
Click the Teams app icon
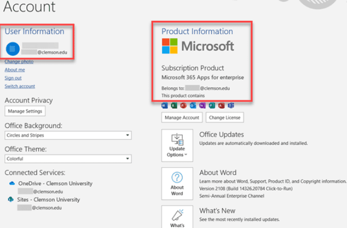(x=231, y=106)
